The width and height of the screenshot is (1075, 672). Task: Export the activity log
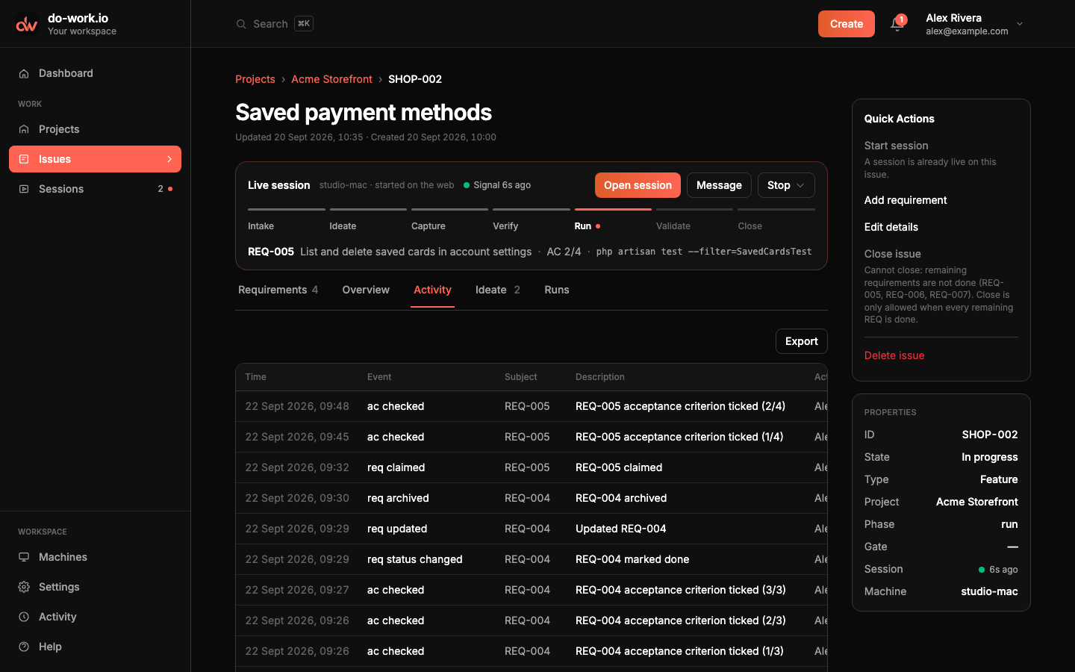click(802, 341)
